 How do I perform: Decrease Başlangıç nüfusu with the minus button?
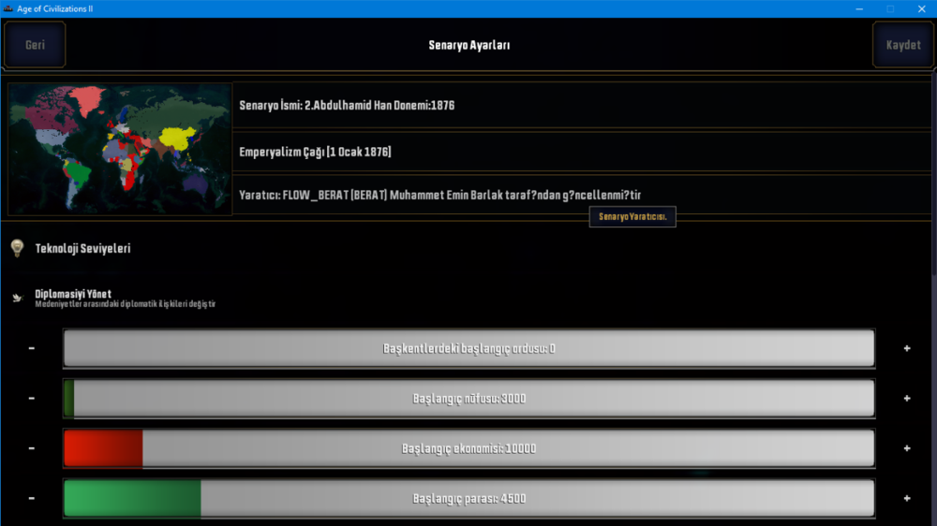coord(32,398)
